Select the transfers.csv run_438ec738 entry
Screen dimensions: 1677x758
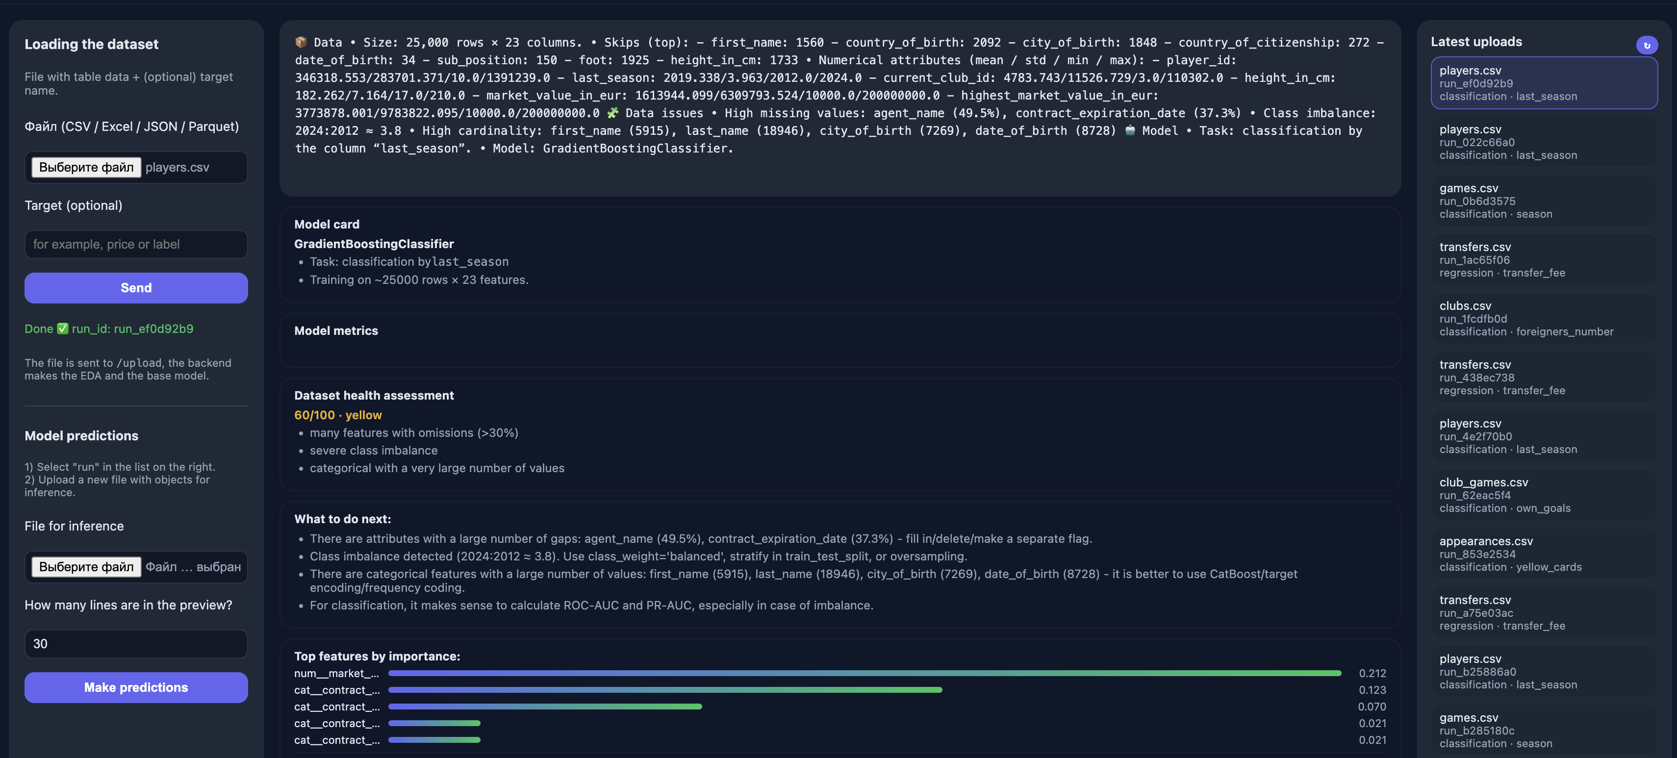1543,377
